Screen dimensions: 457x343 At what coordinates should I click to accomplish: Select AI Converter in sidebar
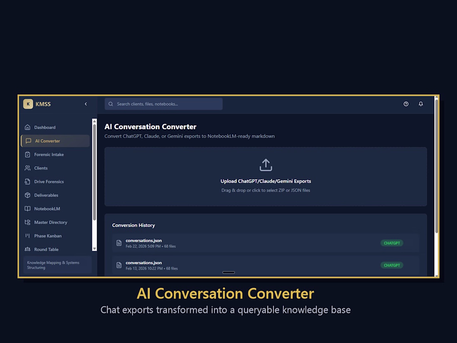55,141
